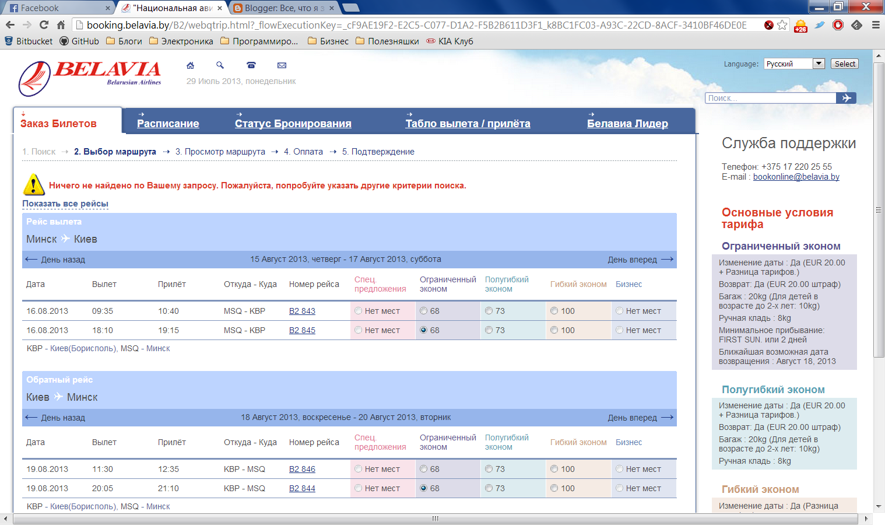Image resolution: width=885 pixels, height=525 pixels.
Task: Open the Блоги bookmarks folder
Action: point(124,41)
